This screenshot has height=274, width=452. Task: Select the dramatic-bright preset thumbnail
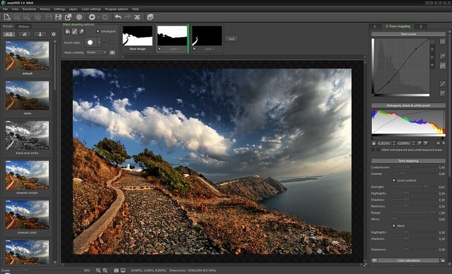(x=27, y=176)
